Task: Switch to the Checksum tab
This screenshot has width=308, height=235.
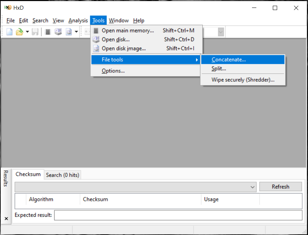Action: click(28, 174)
